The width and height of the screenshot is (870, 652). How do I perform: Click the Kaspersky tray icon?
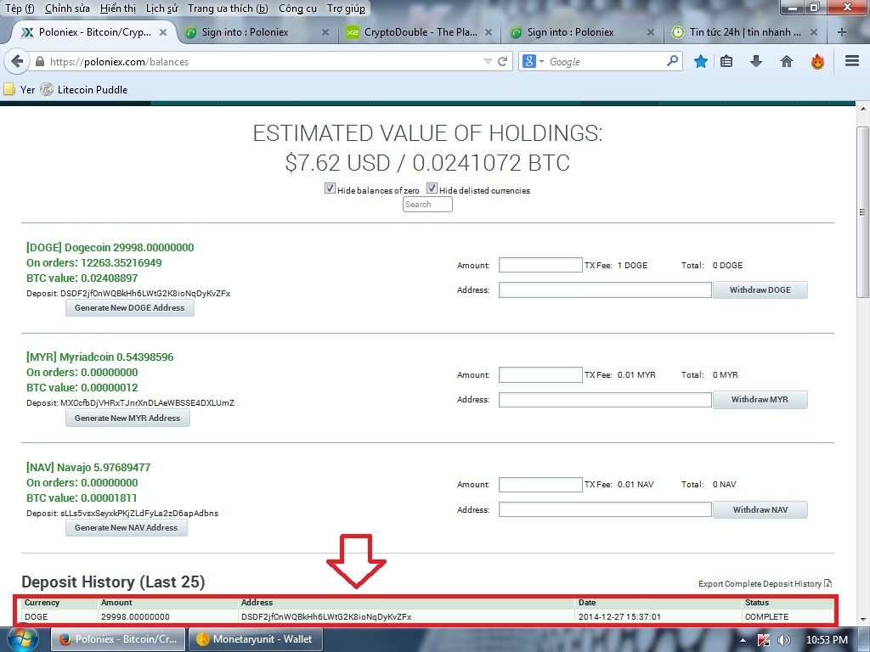[x=764, y=640]
